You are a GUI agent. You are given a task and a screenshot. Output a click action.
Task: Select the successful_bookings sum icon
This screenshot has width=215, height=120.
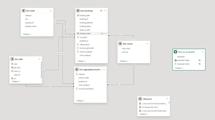point(77,89)
